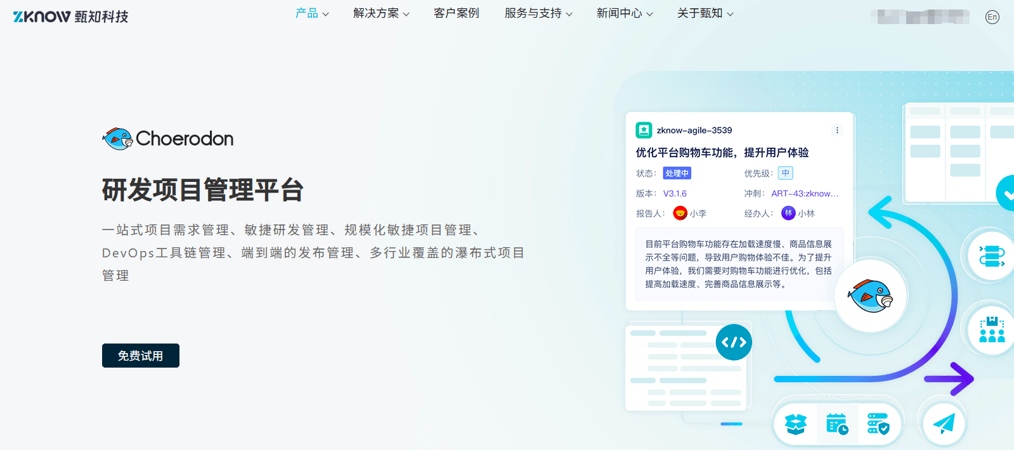The height and width of the screenshot is (450, 1014).
Task: Open the 新闻中心 menu
Action: [x=625, y=13]
